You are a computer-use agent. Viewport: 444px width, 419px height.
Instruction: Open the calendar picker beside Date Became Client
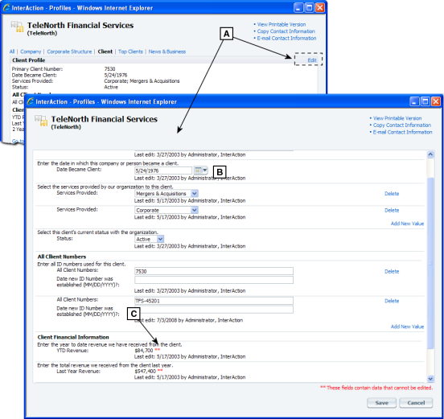point(201,170)
